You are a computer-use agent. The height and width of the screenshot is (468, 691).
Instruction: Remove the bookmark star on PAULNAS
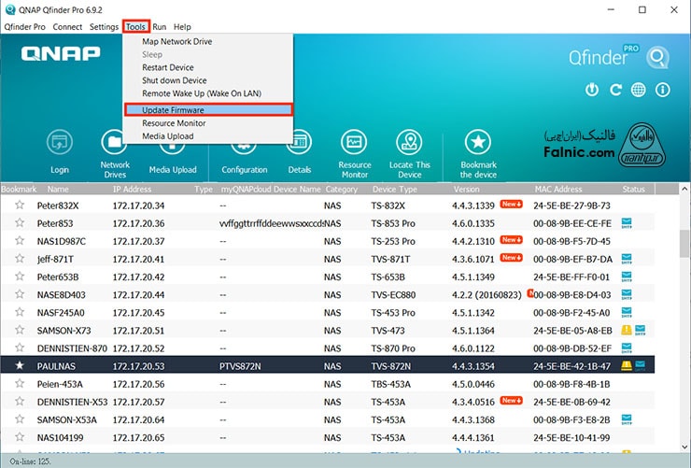(19, 365)
